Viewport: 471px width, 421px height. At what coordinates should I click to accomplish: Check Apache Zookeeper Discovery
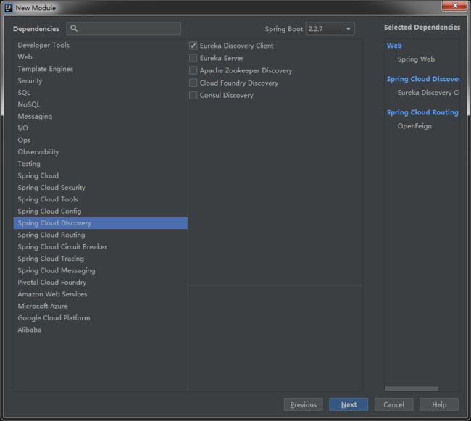[193, 70]
